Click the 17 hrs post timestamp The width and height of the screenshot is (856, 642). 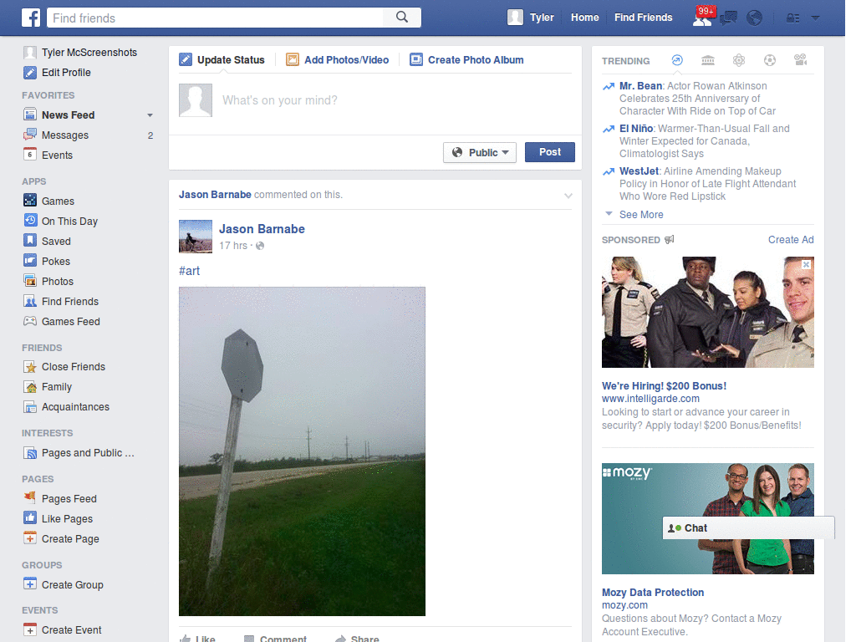point(233,246)
